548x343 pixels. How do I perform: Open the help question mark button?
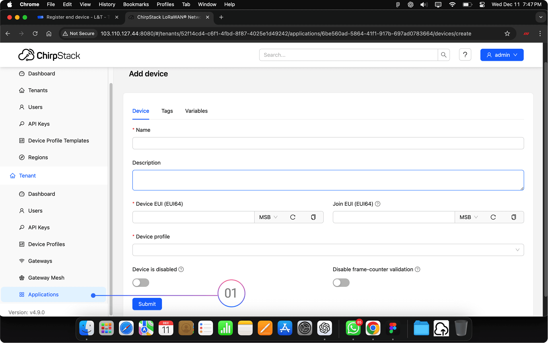click(x=465, y=55)
